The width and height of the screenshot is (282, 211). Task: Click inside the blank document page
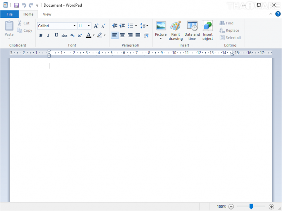click(x=141, y=130)
